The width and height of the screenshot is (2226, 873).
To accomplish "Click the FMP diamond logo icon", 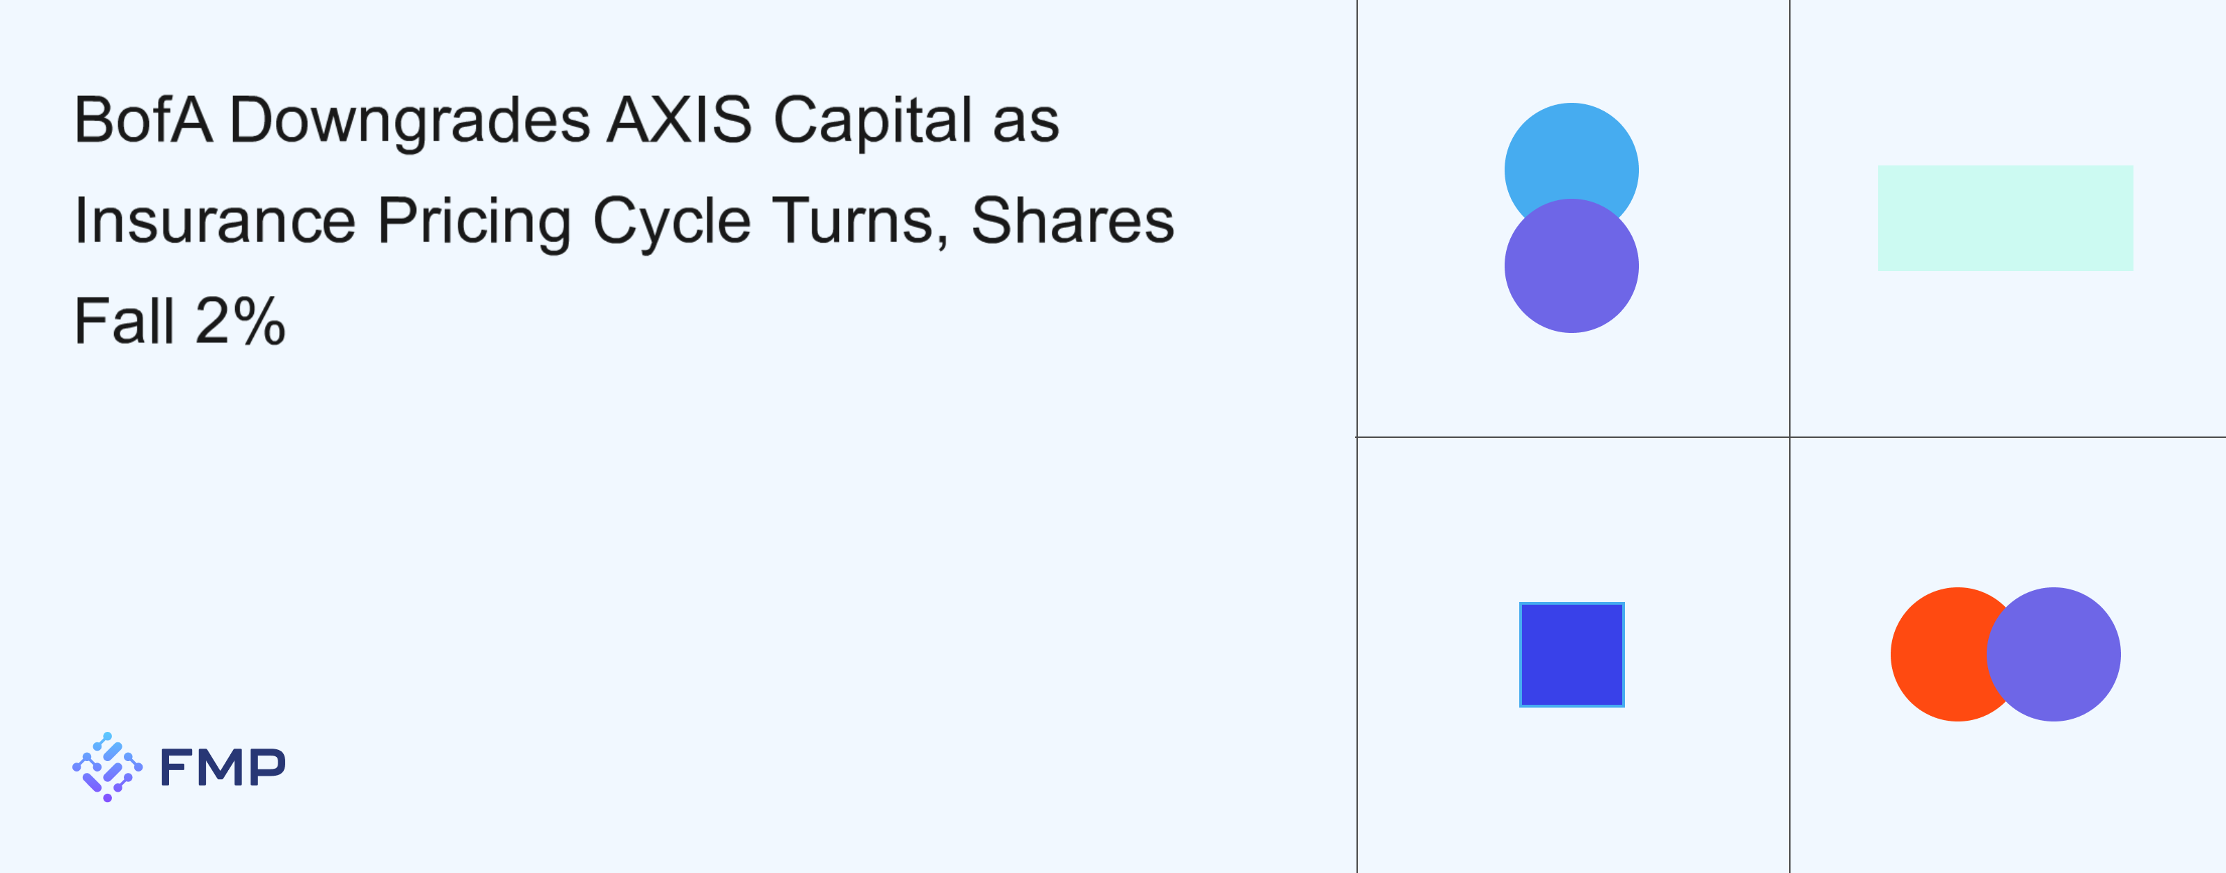I will (x=107, y=767).
